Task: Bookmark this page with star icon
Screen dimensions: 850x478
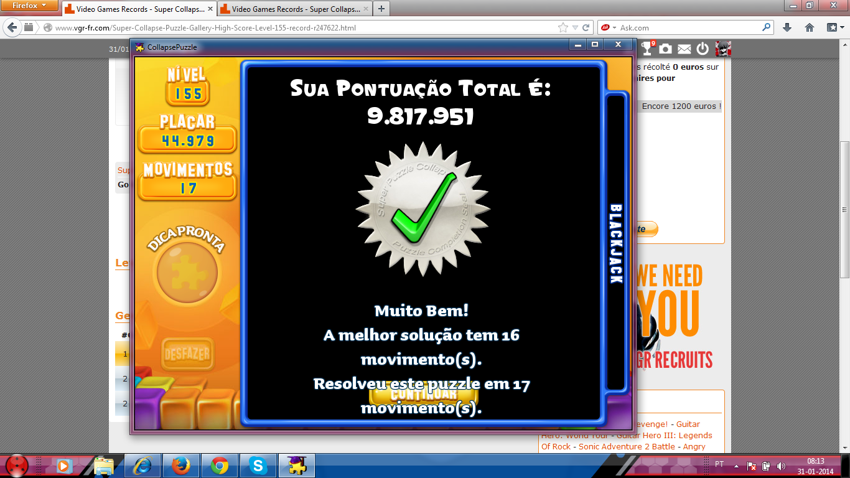Action: click(x=563, y=27)
